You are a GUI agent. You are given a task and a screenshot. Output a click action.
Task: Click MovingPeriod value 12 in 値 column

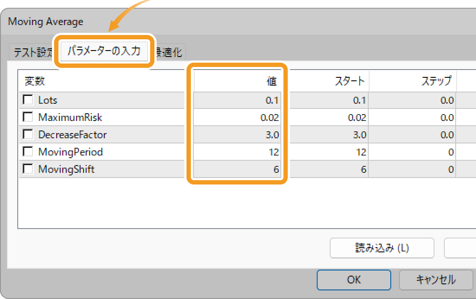[237, 152]
